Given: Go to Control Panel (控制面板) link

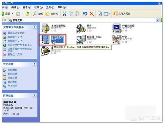Looking at the screenshot, I should point(12,70).
